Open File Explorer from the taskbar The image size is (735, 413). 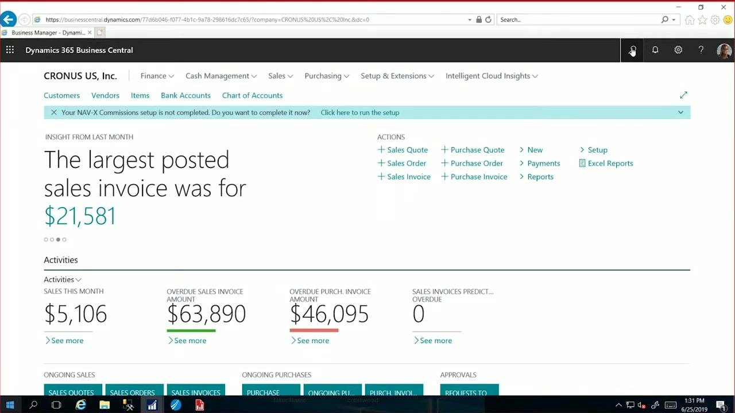tap(105, 405)
